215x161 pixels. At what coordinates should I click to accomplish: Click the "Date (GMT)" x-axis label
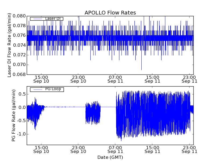[110, 157]
